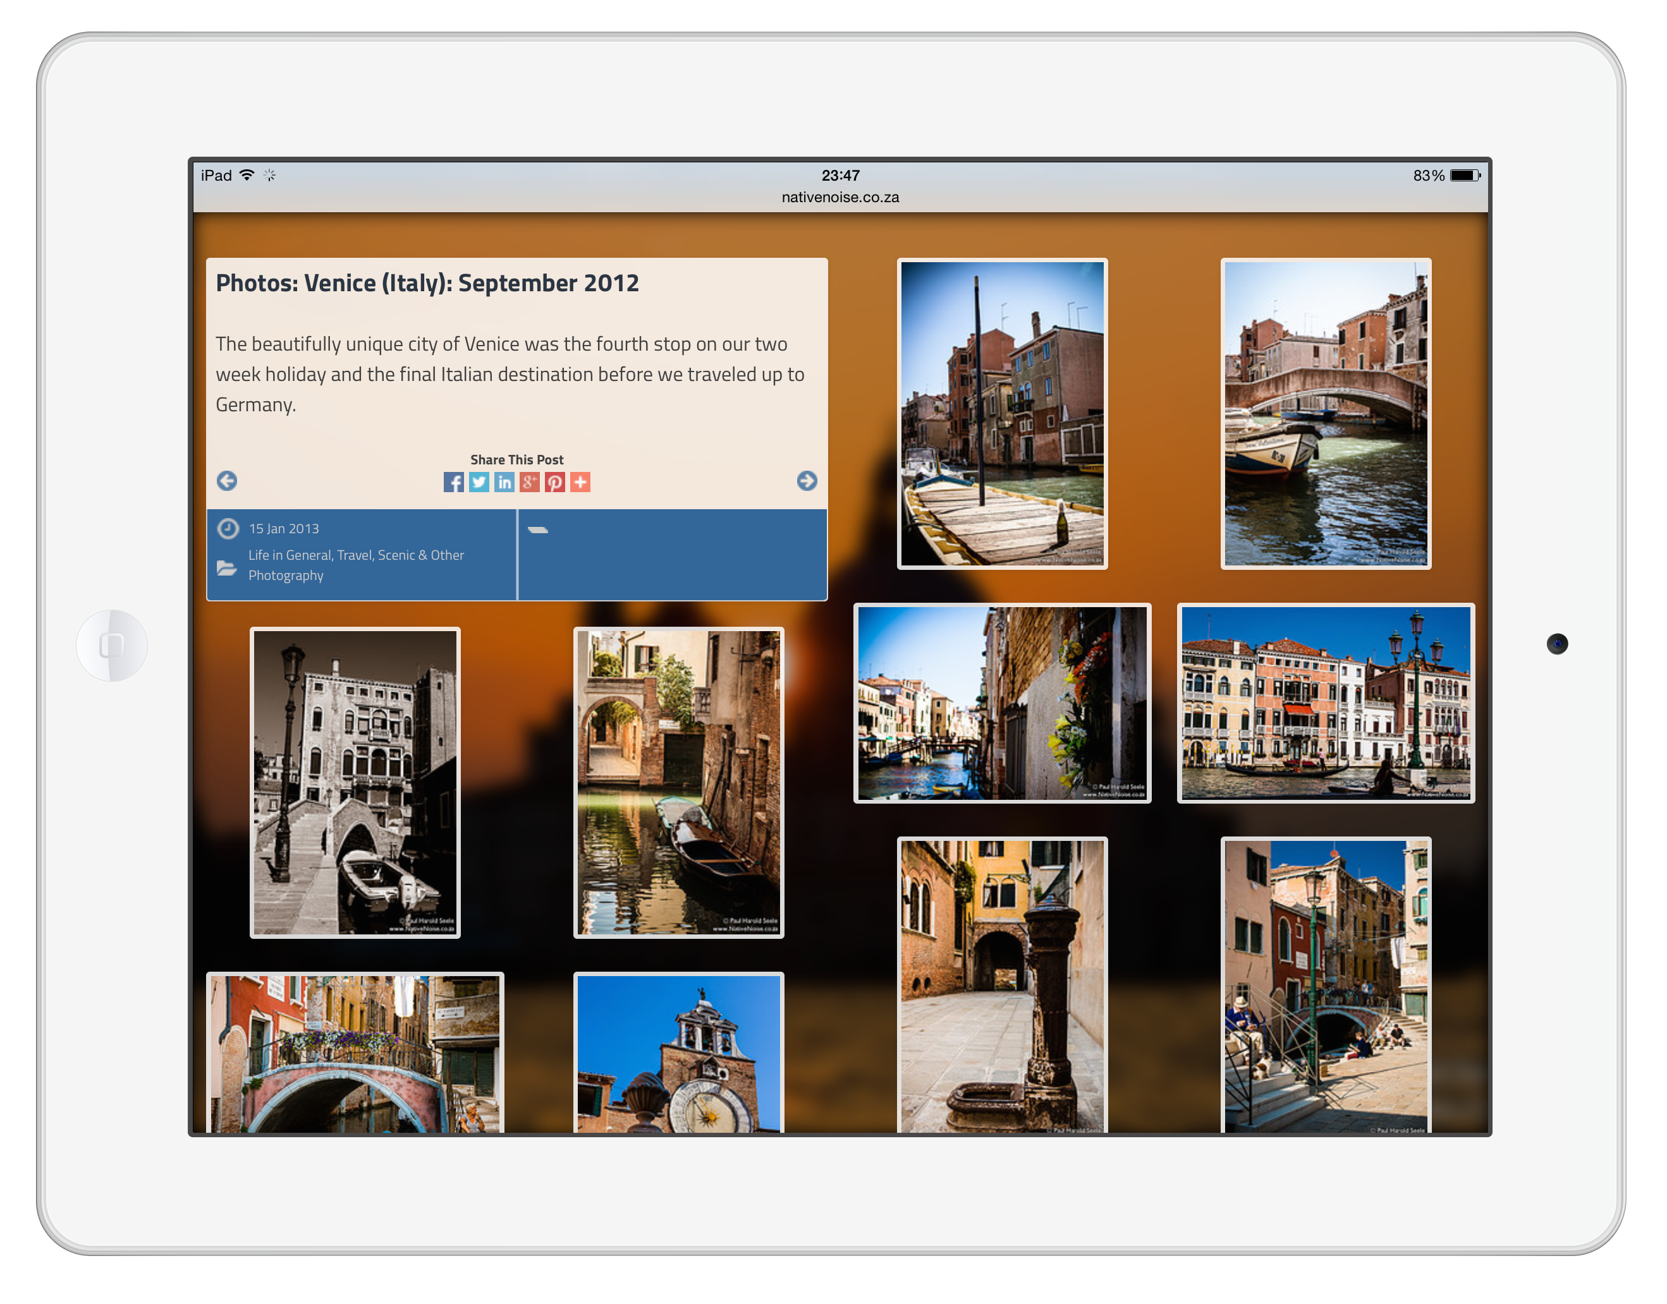Tap the Wi-Fi icon in the status bar
Viewport: 1667px width, 1304px height.
pos(247,175)
